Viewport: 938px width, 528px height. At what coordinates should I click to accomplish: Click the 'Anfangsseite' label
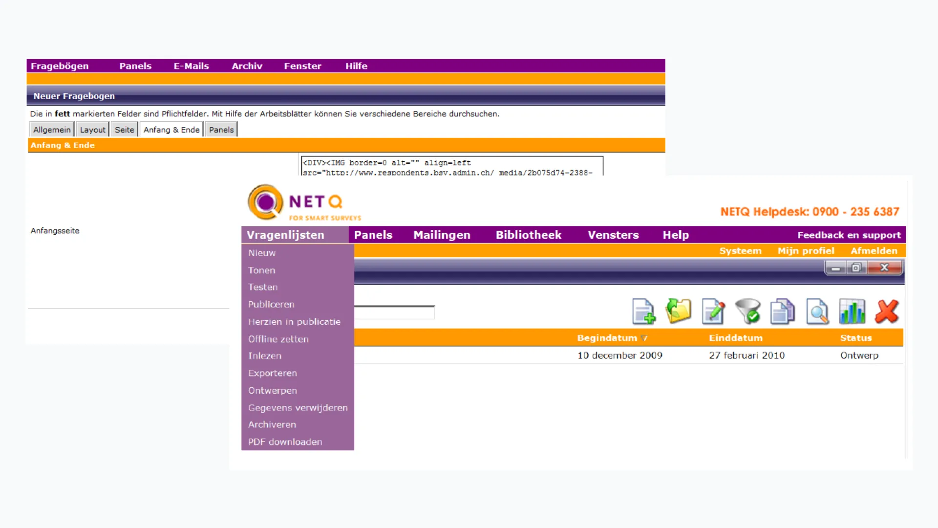click(x=55, y=231)
